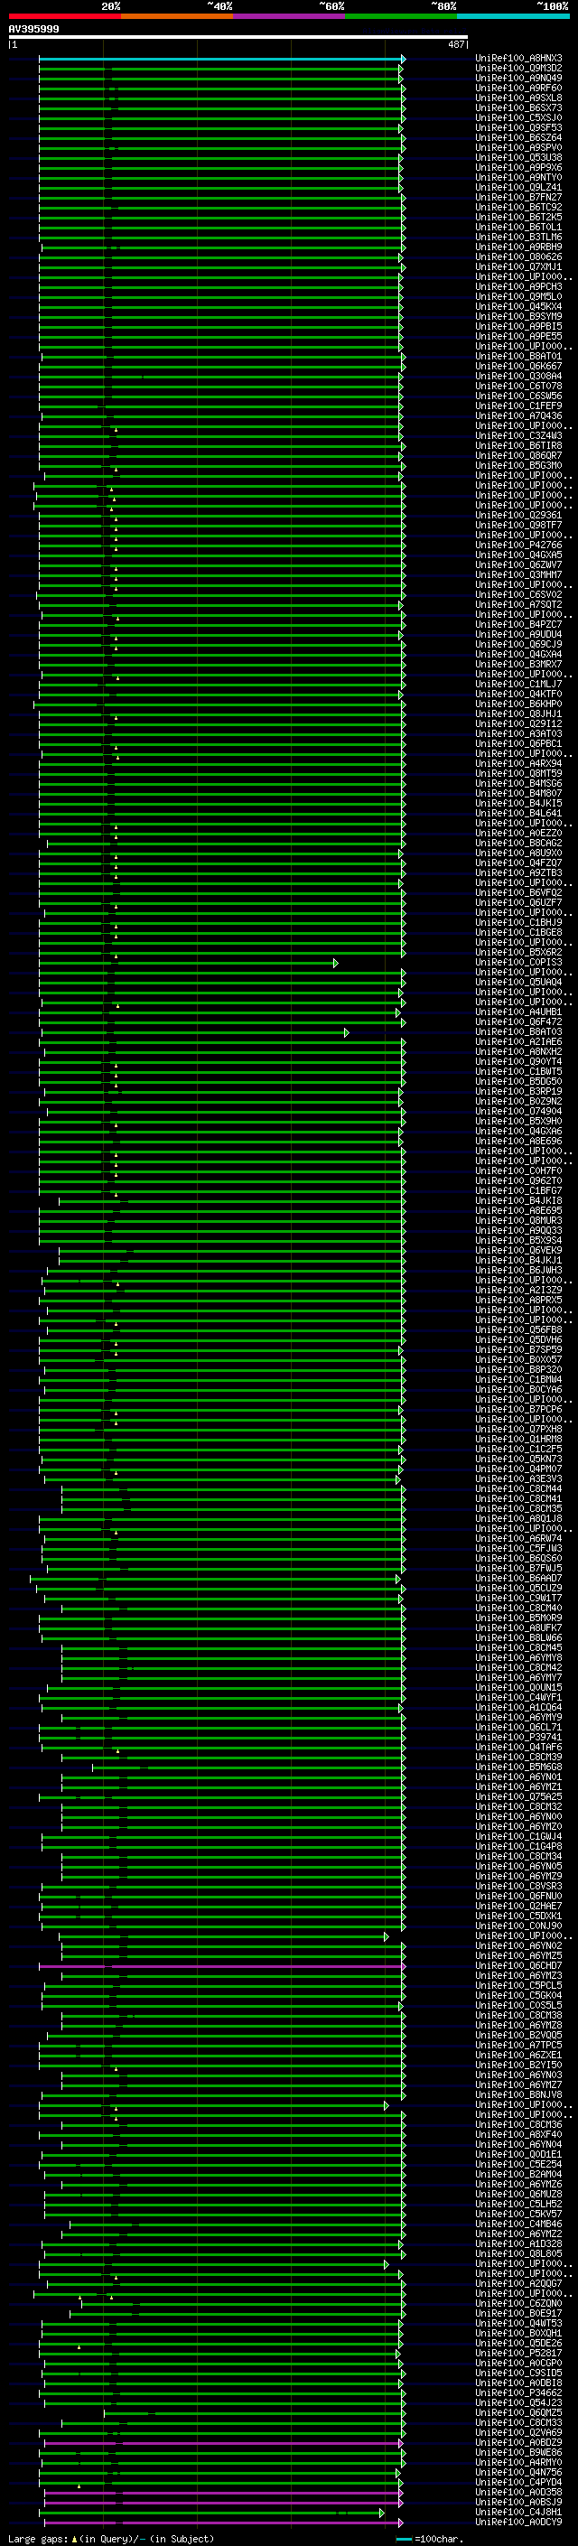Select hit label UniRef100_A3E3V3
578x2546 pixels.
click(x=518, y=1479)
